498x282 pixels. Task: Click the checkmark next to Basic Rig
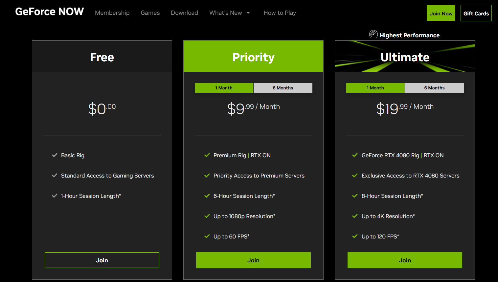[55, 155]
